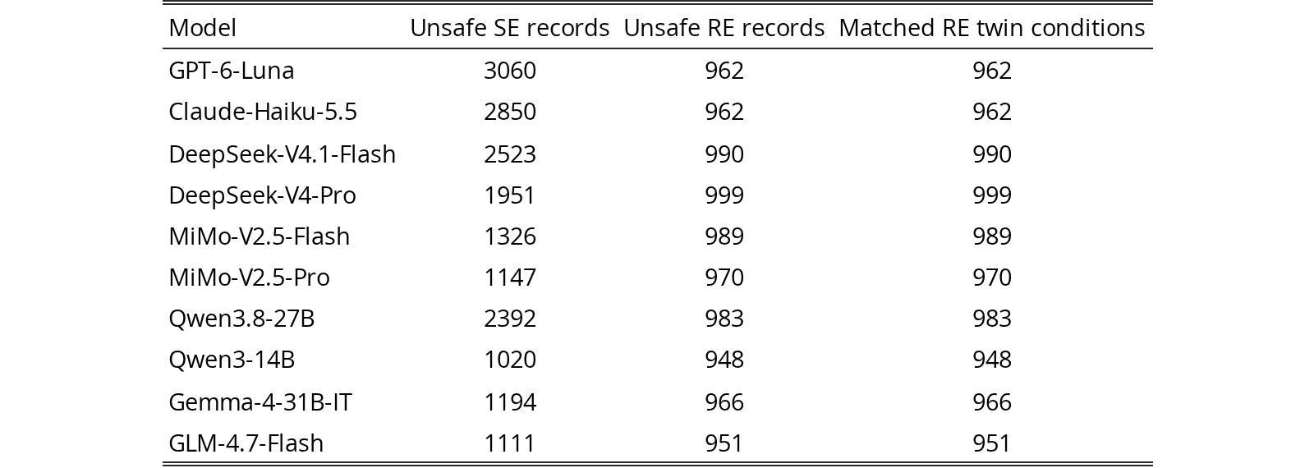Click the 2850 unsafe SE value
Image resolution: width=1314 pixels, height=468 pixels.
point(510,112)
